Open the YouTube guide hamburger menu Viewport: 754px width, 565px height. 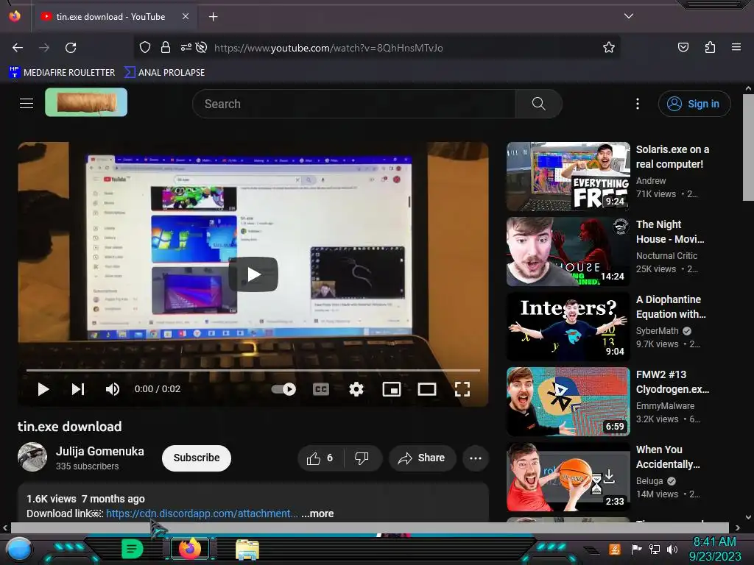click(x=27, y=103)
